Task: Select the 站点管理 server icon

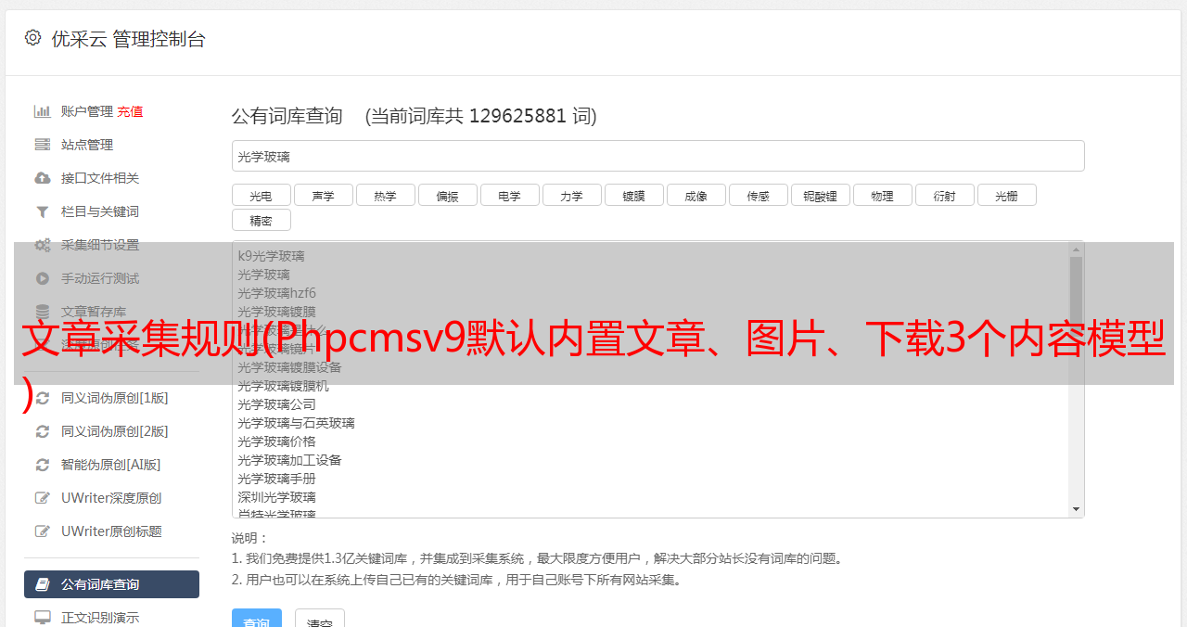Action: pos(42,145)
